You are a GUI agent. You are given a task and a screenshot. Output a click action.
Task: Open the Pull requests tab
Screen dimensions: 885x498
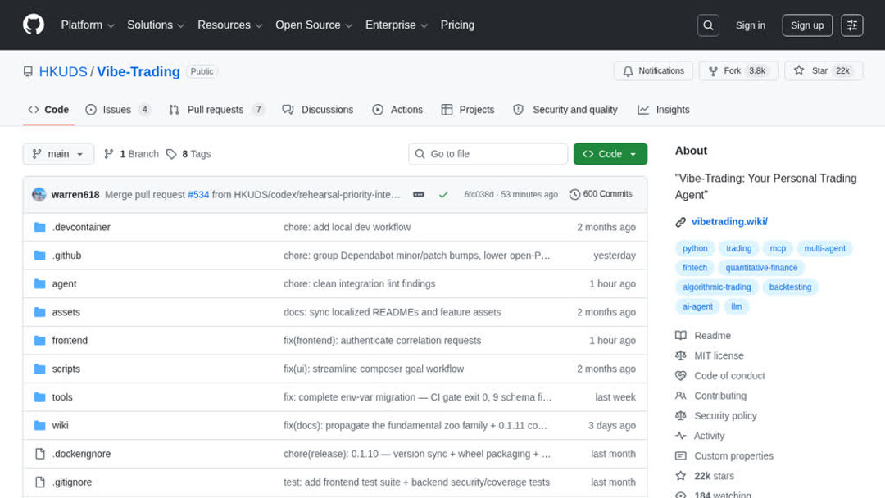point(216,110)
